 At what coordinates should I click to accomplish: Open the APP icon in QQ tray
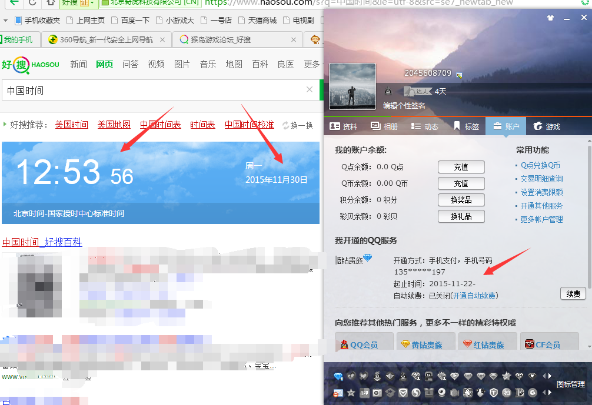coord(364,393)
